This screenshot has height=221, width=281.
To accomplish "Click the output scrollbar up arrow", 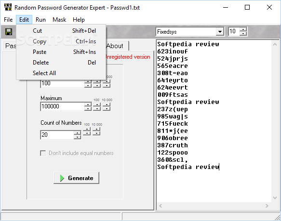I will pyautogui.click(x=275, y=44).
